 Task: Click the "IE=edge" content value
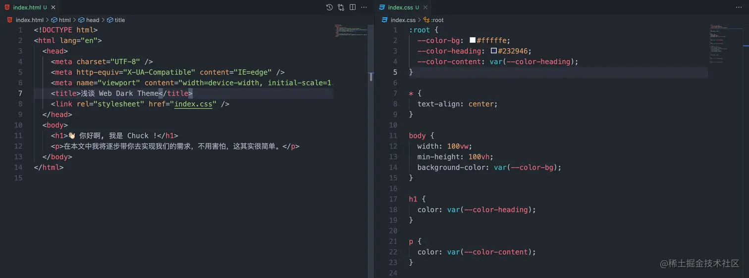click(x=253, y=72)
